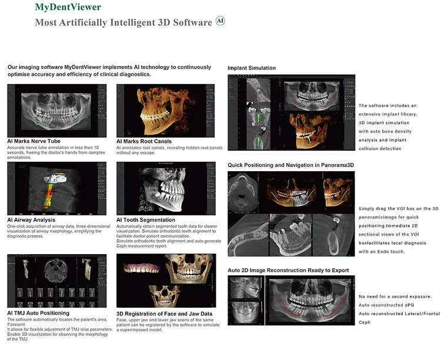Click 'with an Endo touch.' line
Viewport: 441px width, 350px height.
(382, 252)
